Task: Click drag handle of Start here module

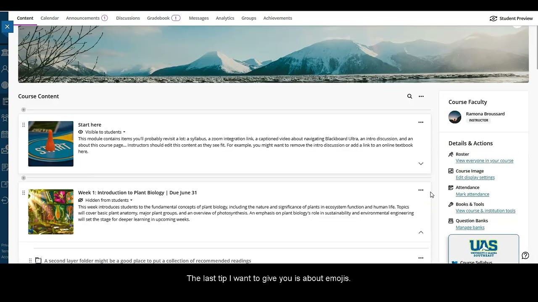Action: point(24,125)
